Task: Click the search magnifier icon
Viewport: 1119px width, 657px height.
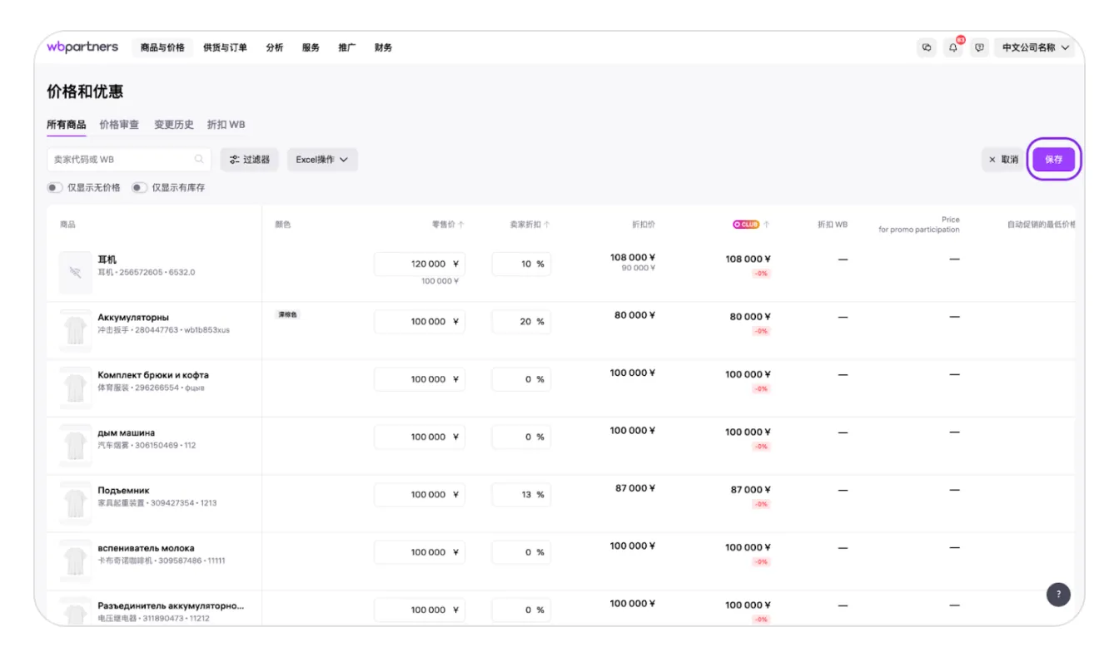Action: pyautogui.click(x=199, y=159)
